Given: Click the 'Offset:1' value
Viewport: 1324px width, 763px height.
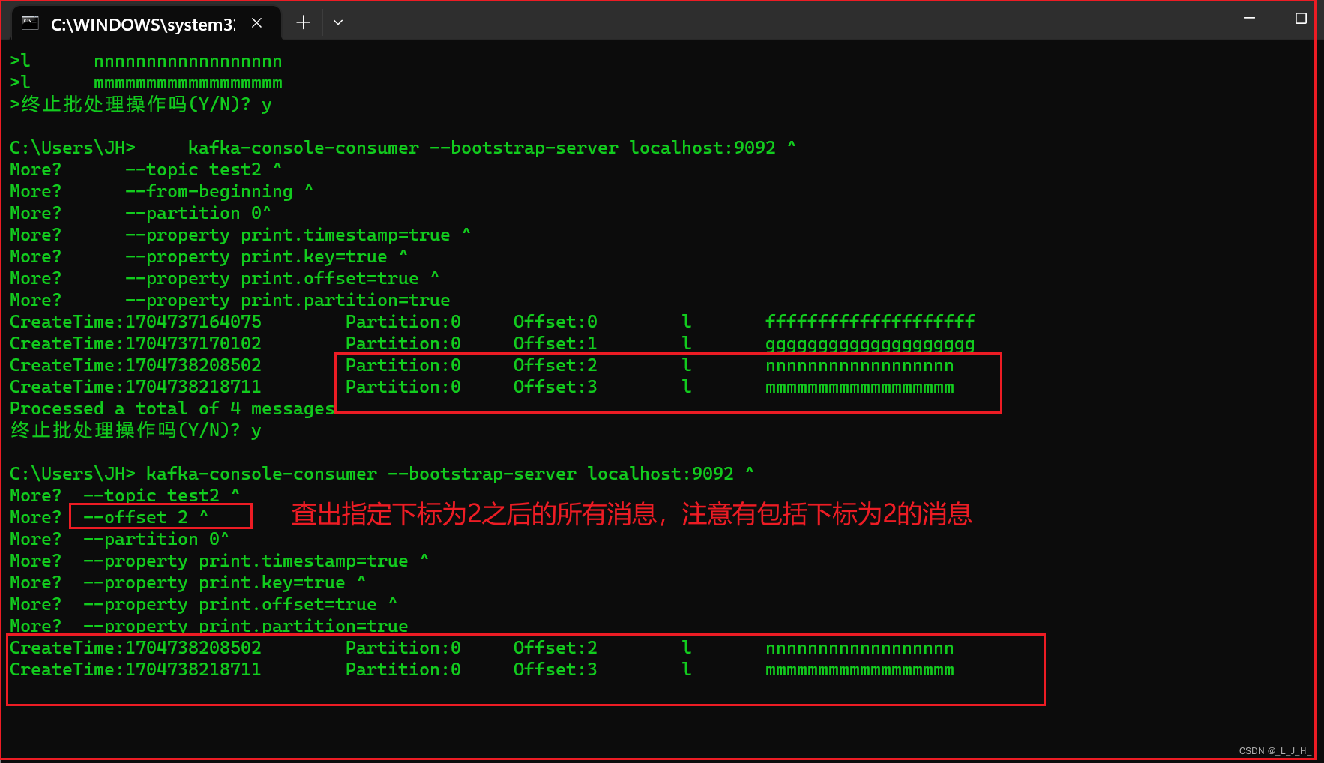Looking at the screenshot, I should (556, 343).
